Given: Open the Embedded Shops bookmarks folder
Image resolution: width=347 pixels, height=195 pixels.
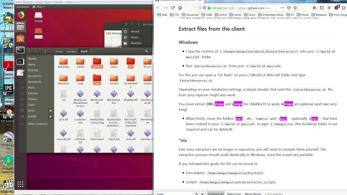Looking at the screenshot, I should 271,15.
